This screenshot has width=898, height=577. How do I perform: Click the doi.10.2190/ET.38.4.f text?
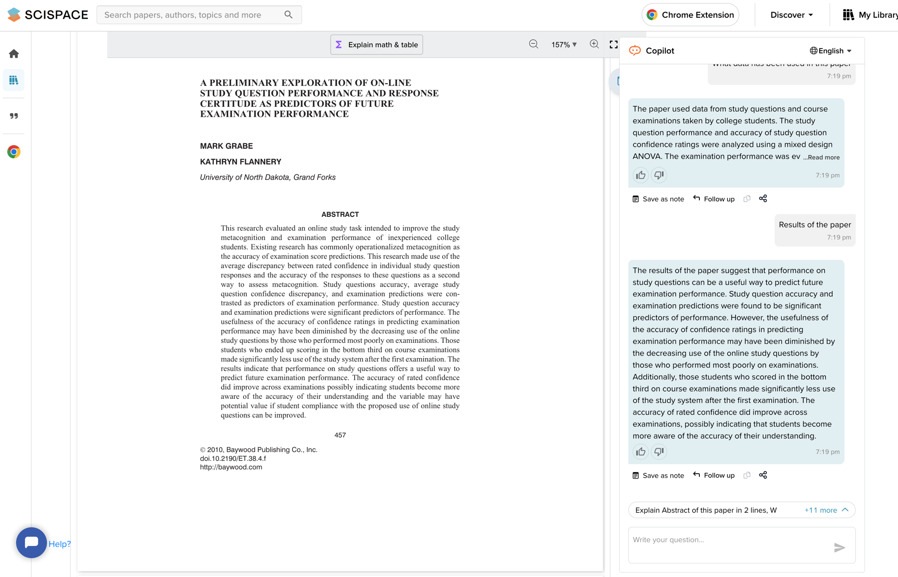[x=233, y=459]
